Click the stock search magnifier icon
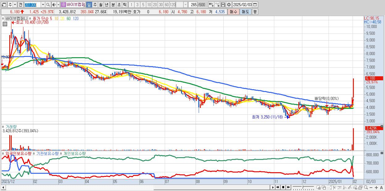 click(x=48, y=5)
